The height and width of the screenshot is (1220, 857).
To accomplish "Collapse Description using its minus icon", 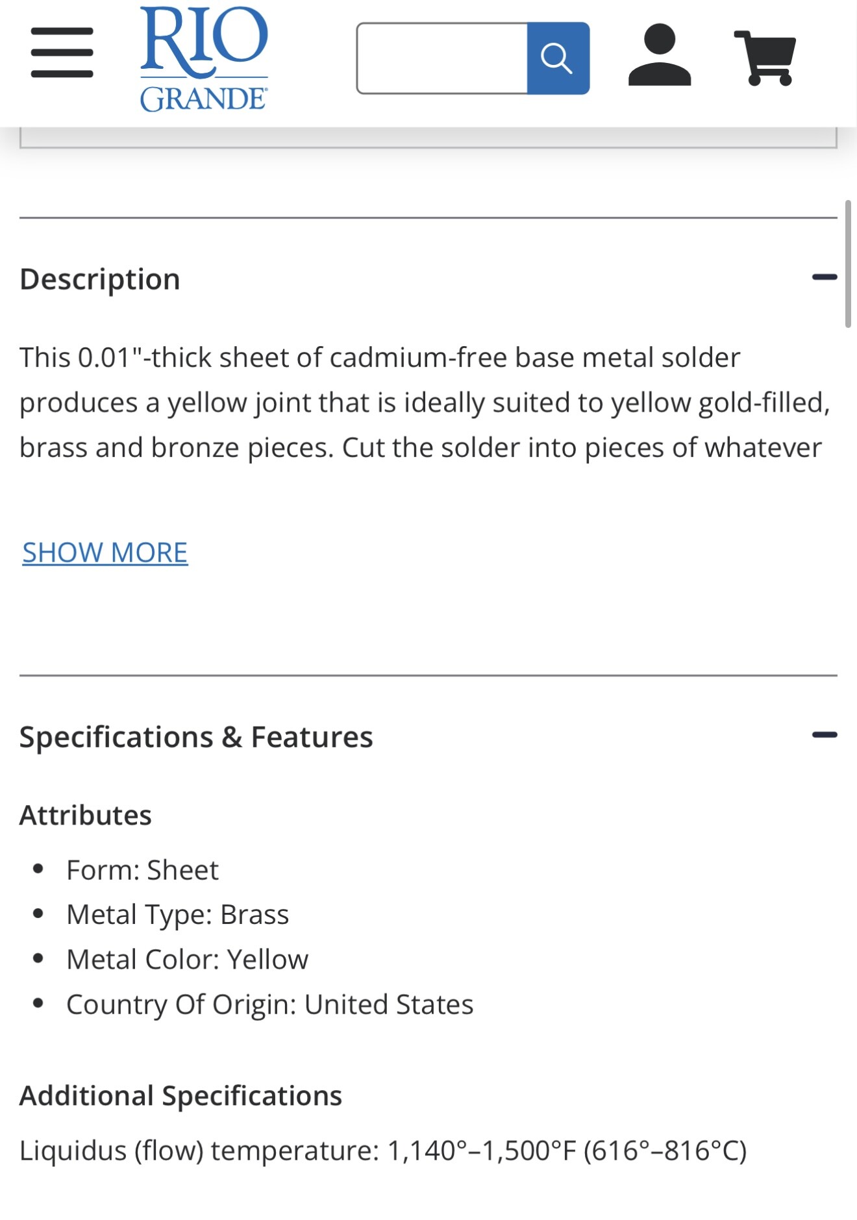I will point(824,277).
